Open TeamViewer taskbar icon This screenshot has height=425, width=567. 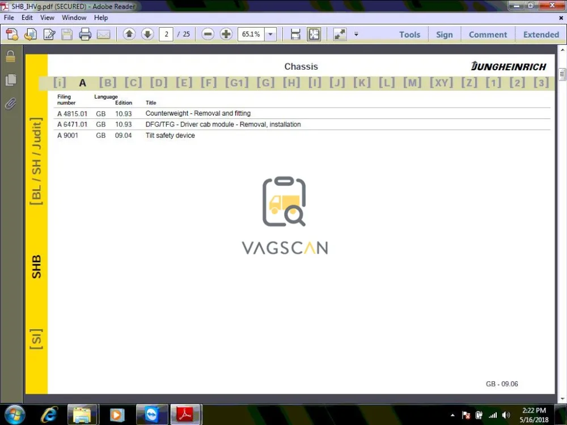point(151,415)
